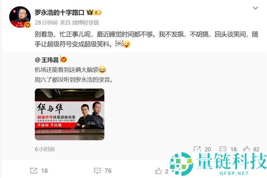Click the quoted post's comment icon showing 18

pos(223,149)
